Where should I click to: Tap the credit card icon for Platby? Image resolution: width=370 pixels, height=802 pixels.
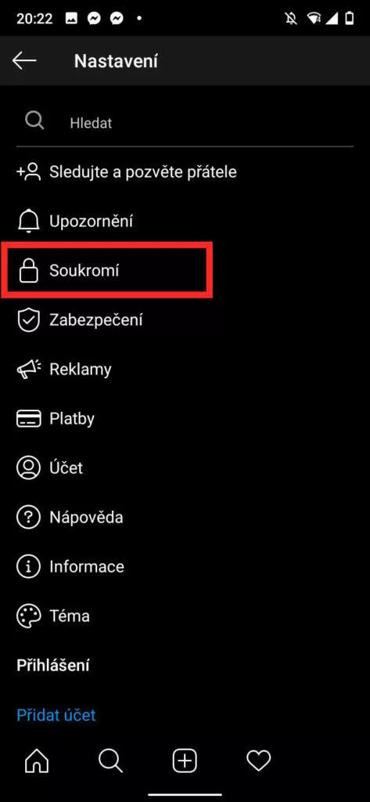click(x=29, y=419)
